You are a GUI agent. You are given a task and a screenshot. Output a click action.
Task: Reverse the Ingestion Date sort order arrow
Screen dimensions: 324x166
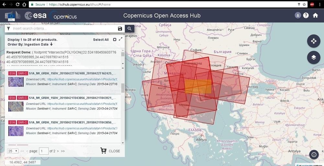tap(51, 44)
